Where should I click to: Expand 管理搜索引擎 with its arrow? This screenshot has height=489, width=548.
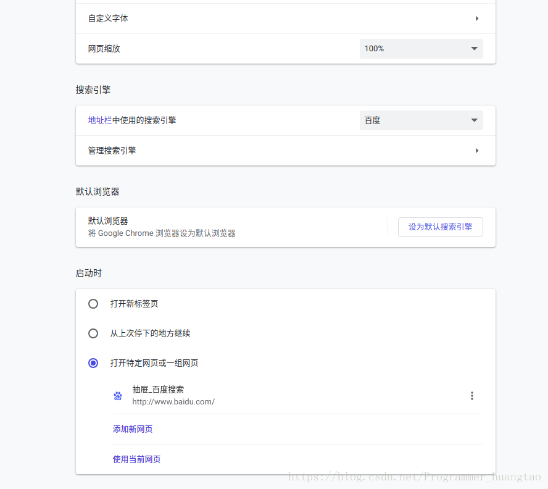pos(476,151)
